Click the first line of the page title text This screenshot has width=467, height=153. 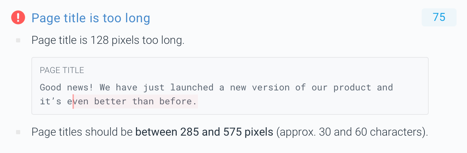pyautogui.click(x=216, y=87)
